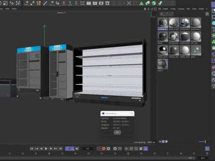The image size is (215, 161).
Task: Click the current frame field
Action: click(88, 148)
